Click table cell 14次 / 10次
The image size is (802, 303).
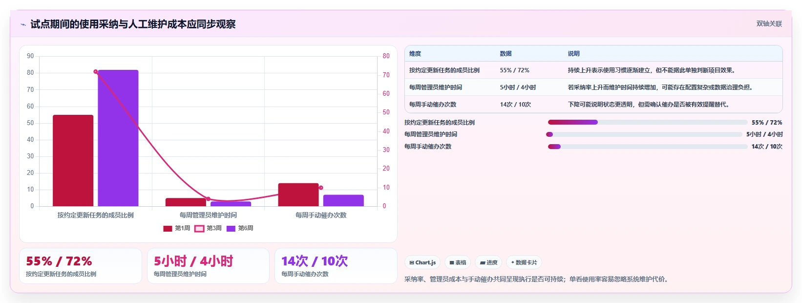click(x=515, y=105)
